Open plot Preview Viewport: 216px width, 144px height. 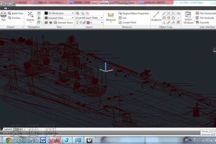14,18
